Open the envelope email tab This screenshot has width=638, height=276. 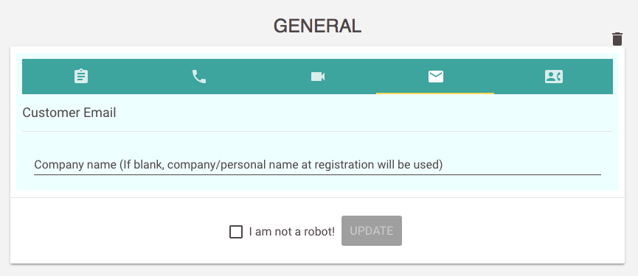[x=435, y=77]
